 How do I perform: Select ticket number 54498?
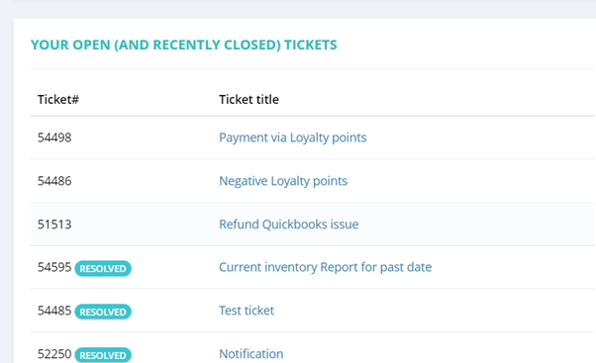click(x=54, y=137)
